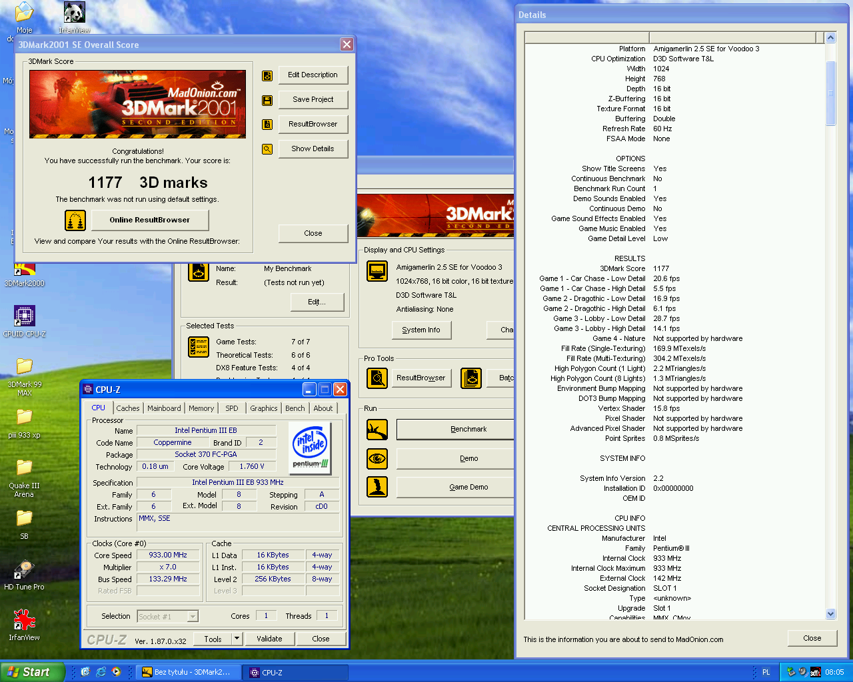The height and width of the screenshot is (682, 853).
Task: Click the Show Details button
Action: coord(313,149)
